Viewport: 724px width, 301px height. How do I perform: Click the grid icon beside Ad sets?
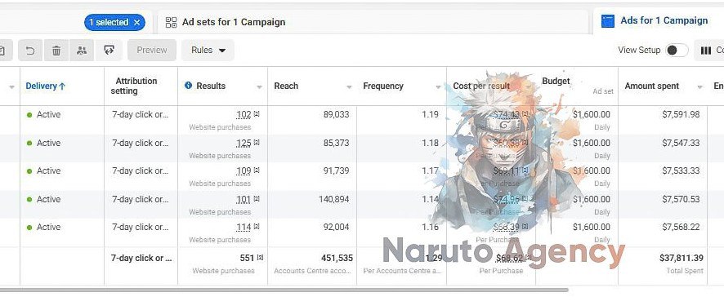pyautogui.click(x=171, y=22)
